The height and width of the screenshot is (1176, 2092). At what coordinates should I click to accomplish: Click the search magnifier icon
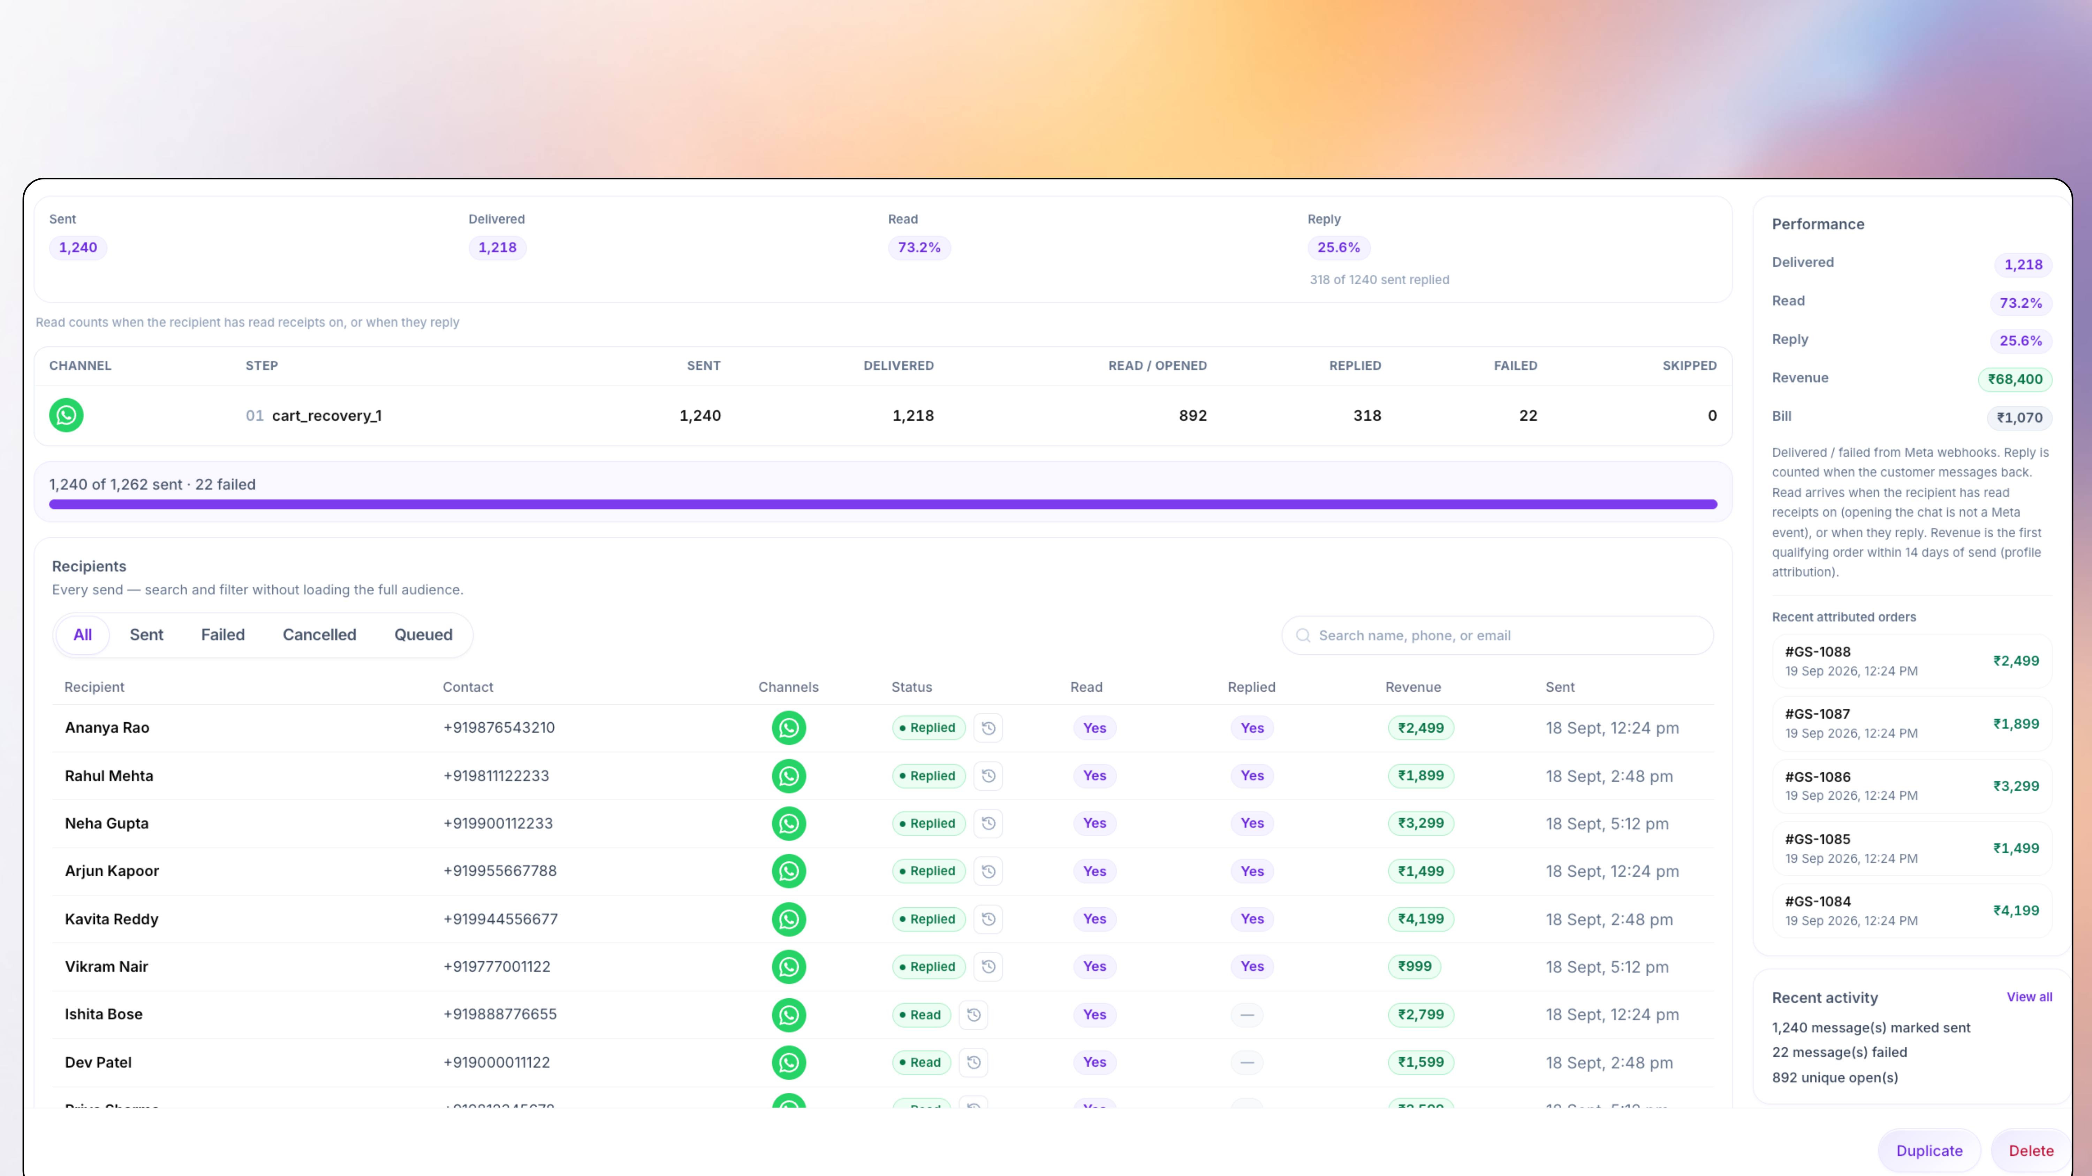point(1303,636)
